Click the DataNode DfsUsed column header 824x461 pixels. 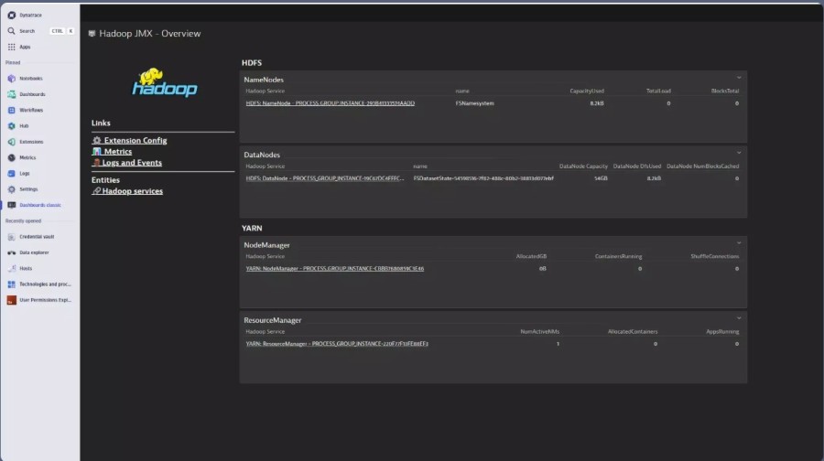(x=637, y=166)
